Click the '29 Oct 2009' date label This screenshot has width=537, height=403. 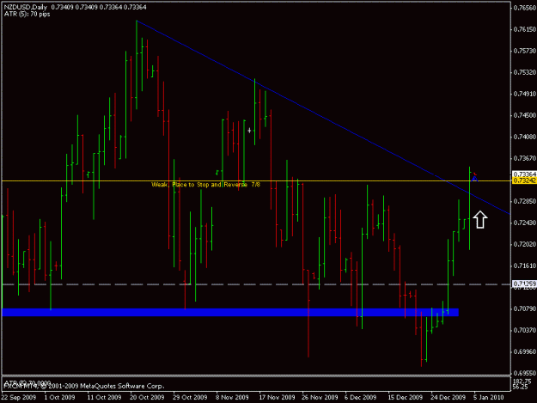click(190, 397)
